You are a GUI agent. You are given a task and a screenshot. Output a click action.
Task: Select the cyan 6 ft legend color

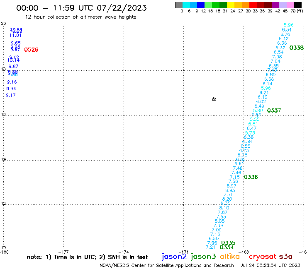pos(186,5)
